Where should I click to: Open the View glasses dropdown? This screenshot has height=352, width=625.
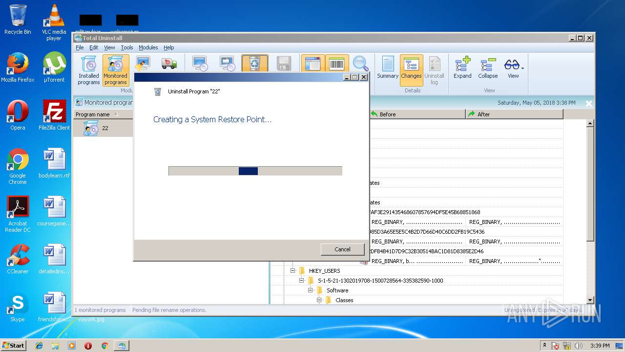tap(514, 68)
